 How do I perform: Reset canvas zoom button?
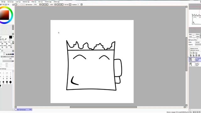point(47,4)
